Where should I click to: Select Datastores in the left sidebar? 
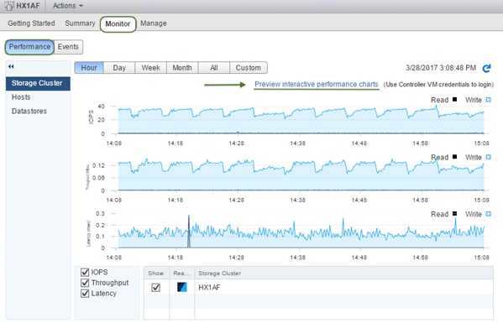[29, 111]
